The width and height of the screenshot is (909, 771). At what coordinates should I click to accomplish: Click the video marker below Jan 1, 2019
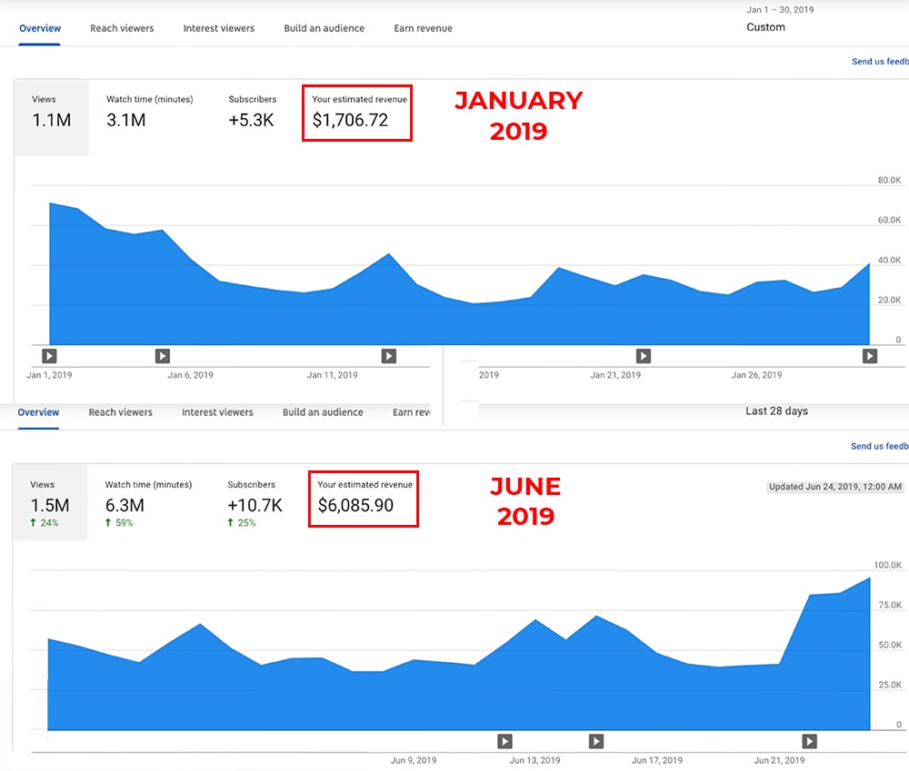pos(49,356)
